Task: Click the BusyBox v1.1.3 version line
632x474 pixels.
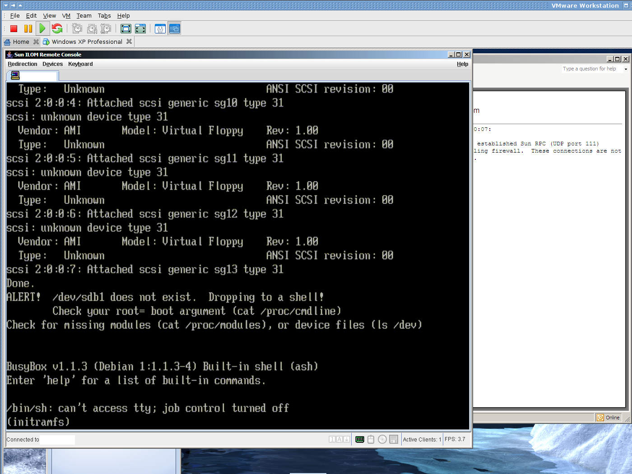Action: pyautogui.click(x=163, y=367)
